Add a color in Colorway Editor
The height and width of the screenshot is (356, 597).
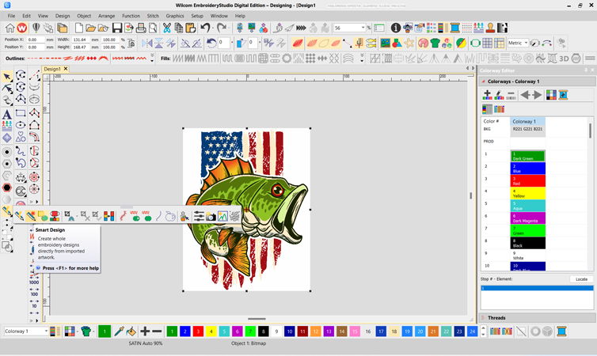(487, 95)
